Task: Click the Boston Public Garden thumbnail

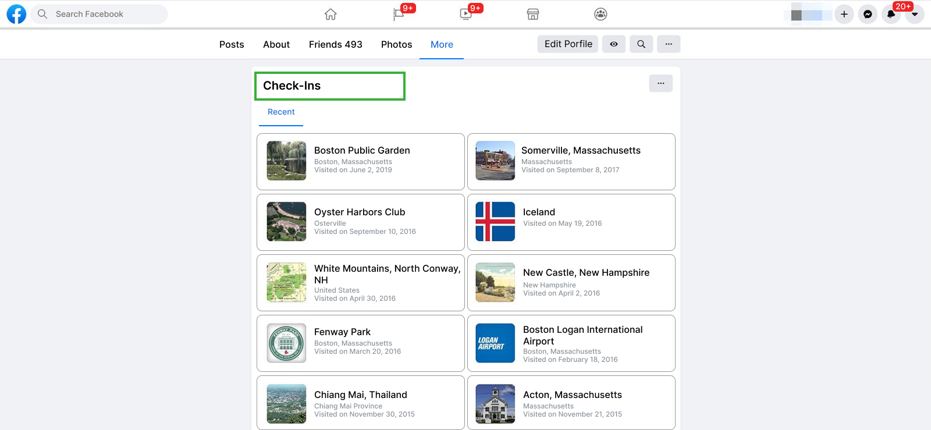Action: tap(286, 161)
